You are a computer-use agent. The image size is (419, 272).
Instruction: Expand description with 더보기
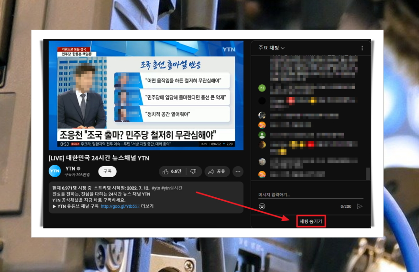click(x=147, y=206)
